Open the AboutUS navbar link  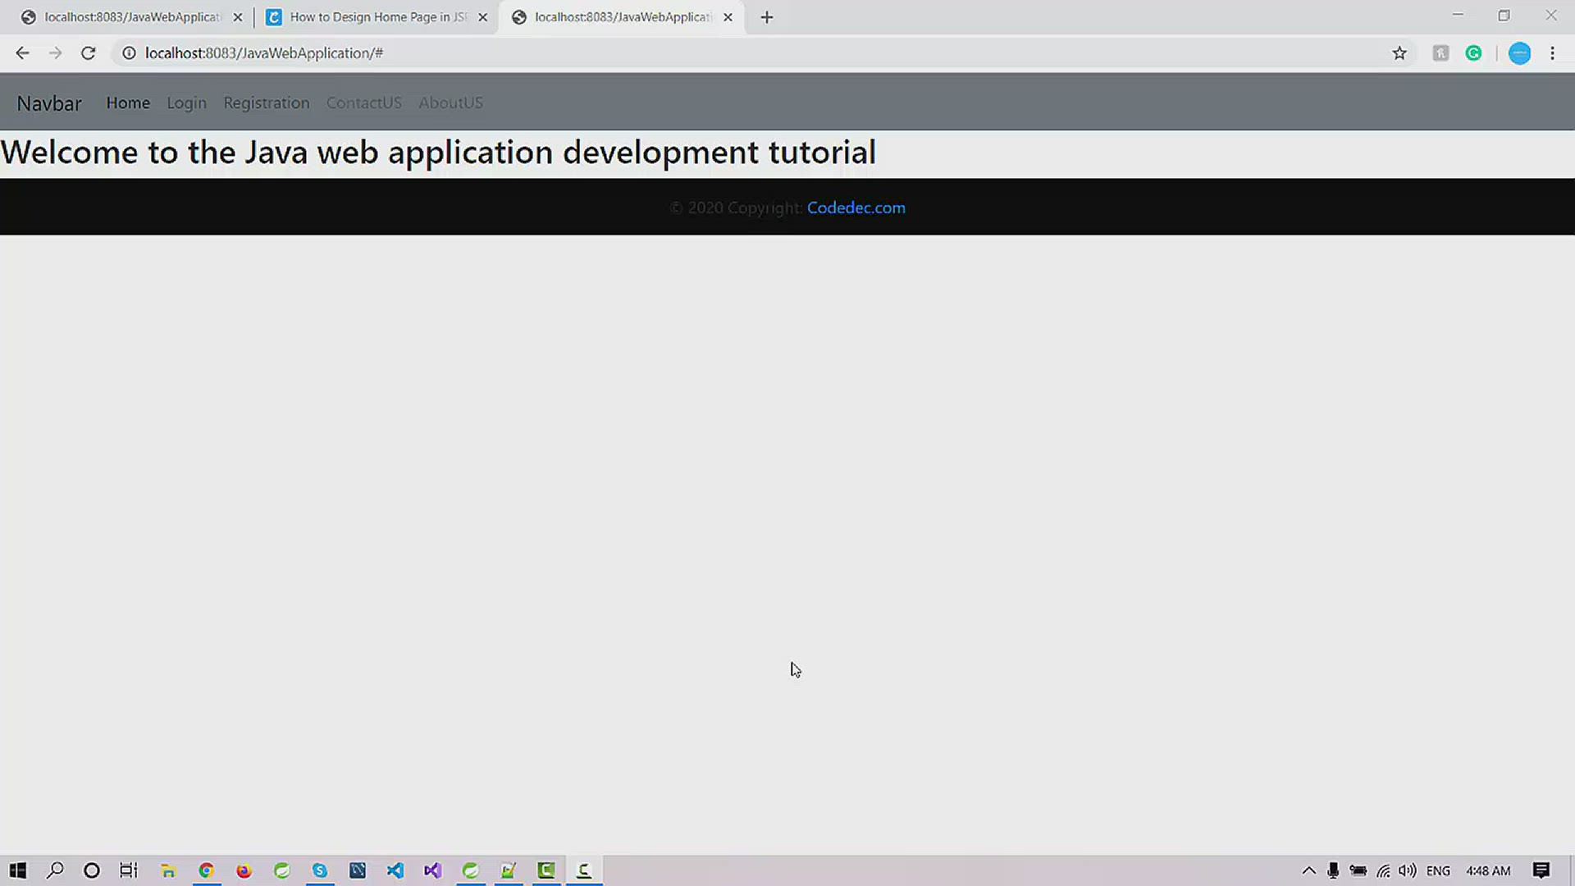(450, 103)
